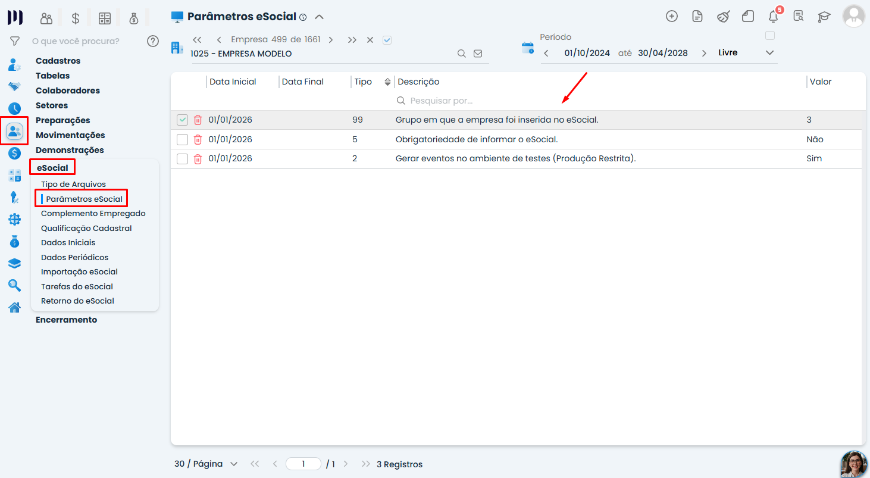Click the Valor column header
Viewport: 870px width, 478px height.
(821, 82)
